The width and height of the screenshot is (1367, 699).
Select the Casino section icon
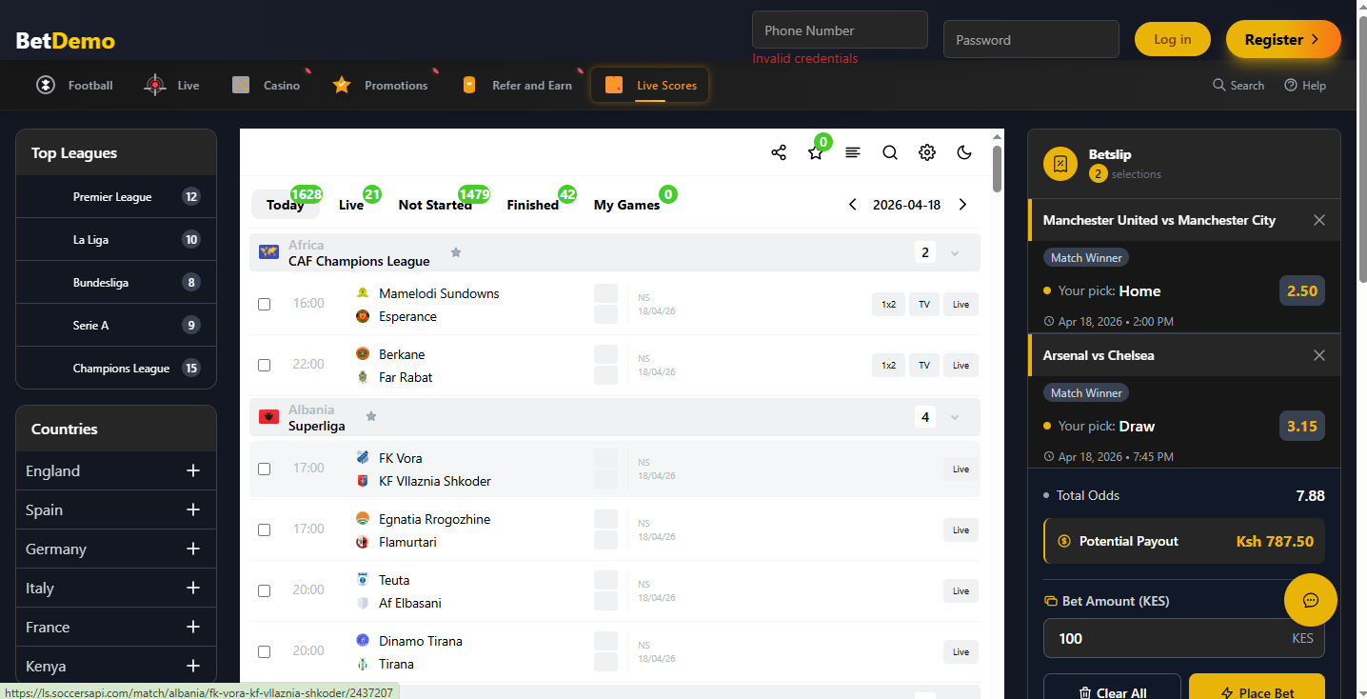(x=240, y=85)
